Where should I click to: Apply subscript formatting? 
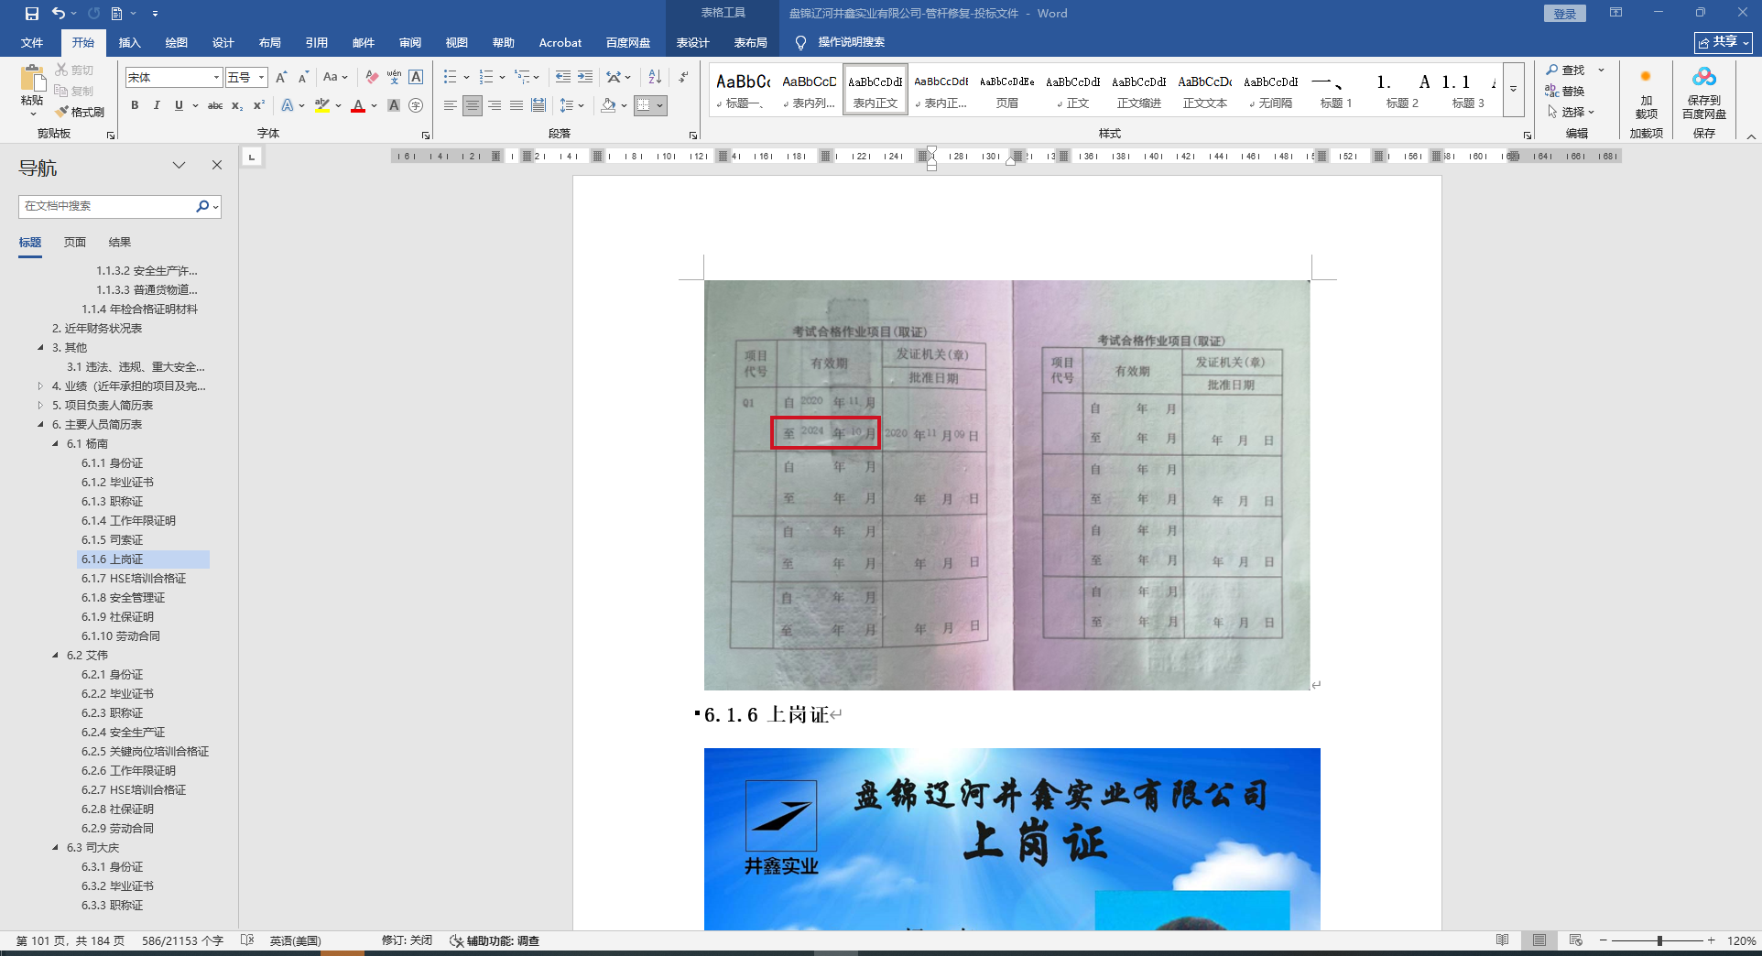point(237,106)
